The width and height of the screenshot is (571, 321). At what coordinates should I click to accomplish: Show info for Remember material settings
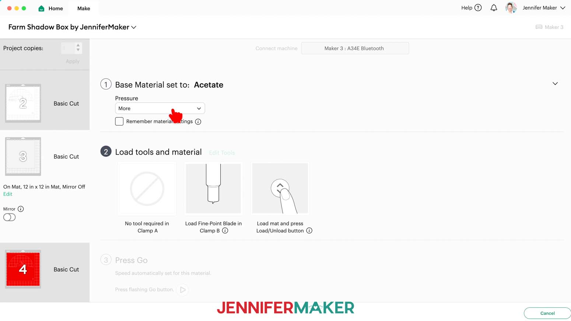(x=198, y=121)
